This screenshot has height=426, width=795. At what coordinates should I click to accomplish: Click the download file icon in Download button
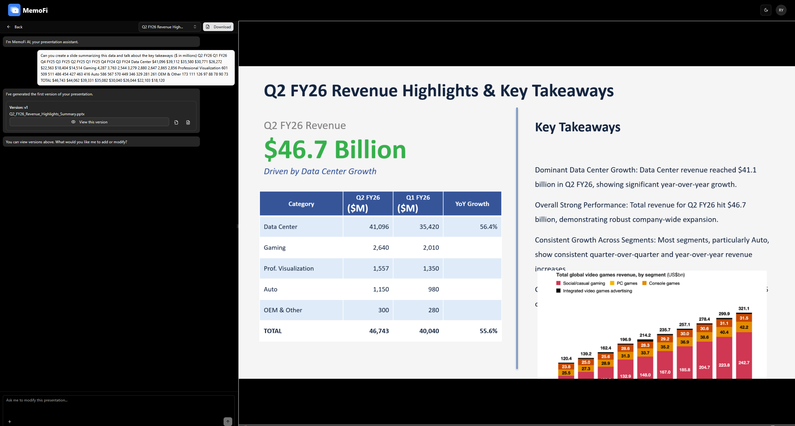208,27
